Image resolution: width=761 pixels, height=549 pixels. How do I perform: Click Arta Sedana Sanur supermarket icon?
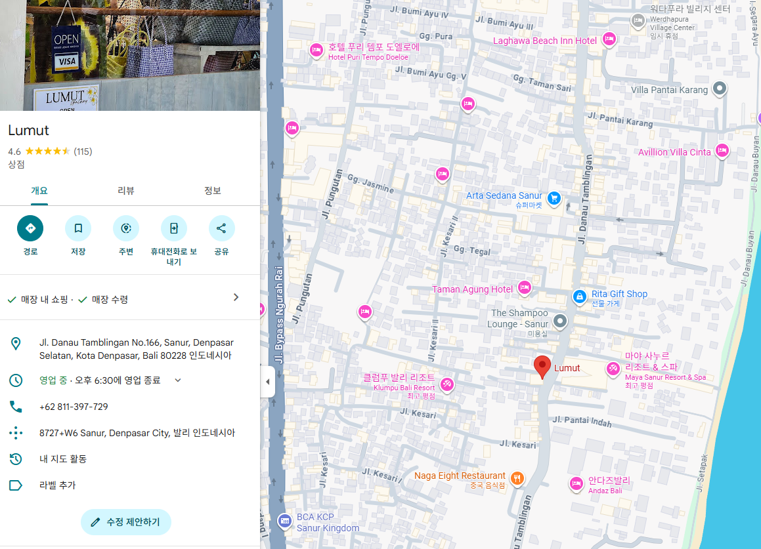coord(554,198)
